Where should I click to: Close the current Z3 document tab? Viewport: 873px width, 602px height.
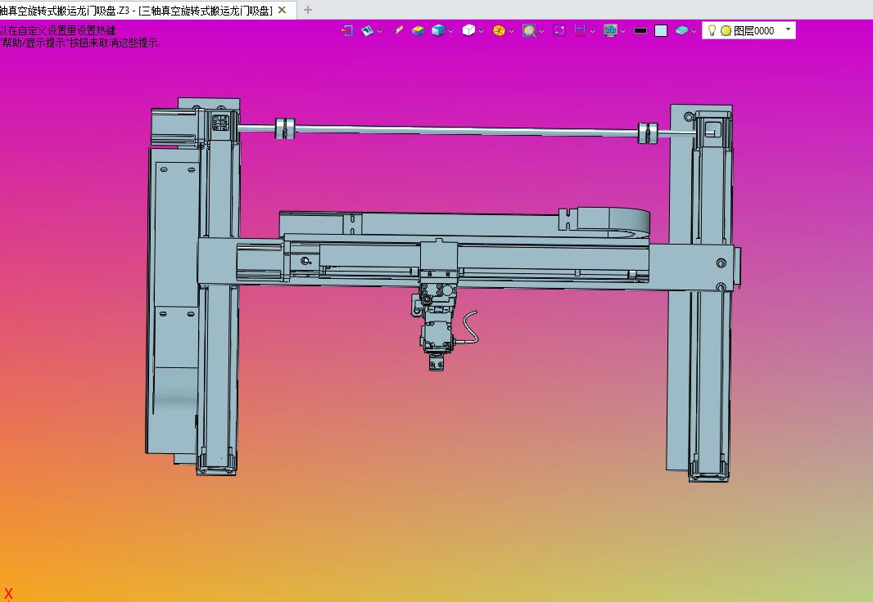tap(283, 10)
